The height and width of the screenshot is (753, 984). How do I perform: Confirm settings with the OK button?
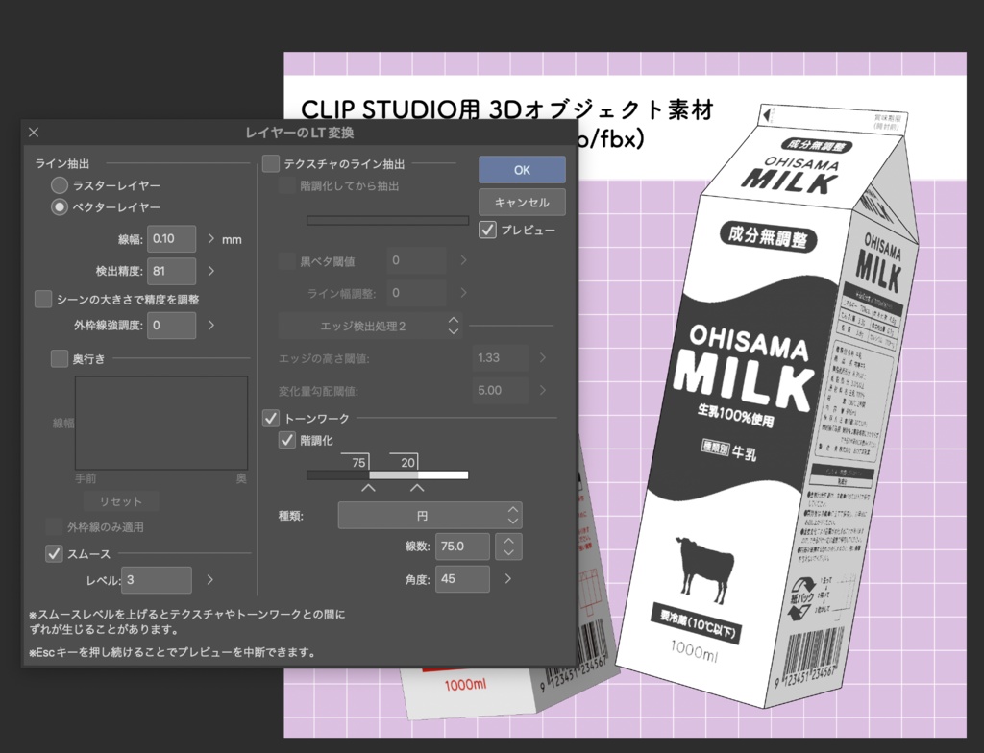[522, 169]
